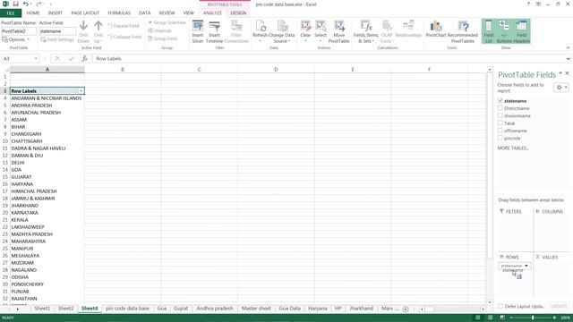Select column A header
Screen dimensions: 573x322
[x=47, y=70]
